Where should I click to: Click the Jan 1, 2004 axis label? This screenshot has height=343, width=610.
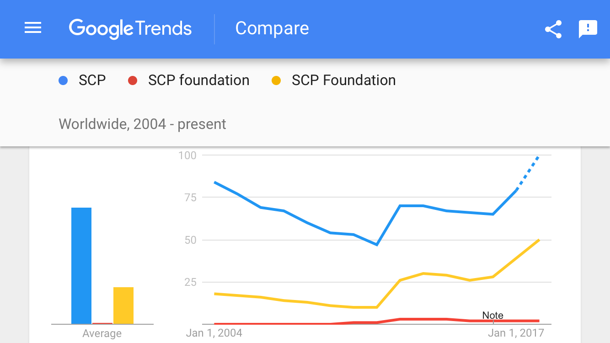point(214,333)
